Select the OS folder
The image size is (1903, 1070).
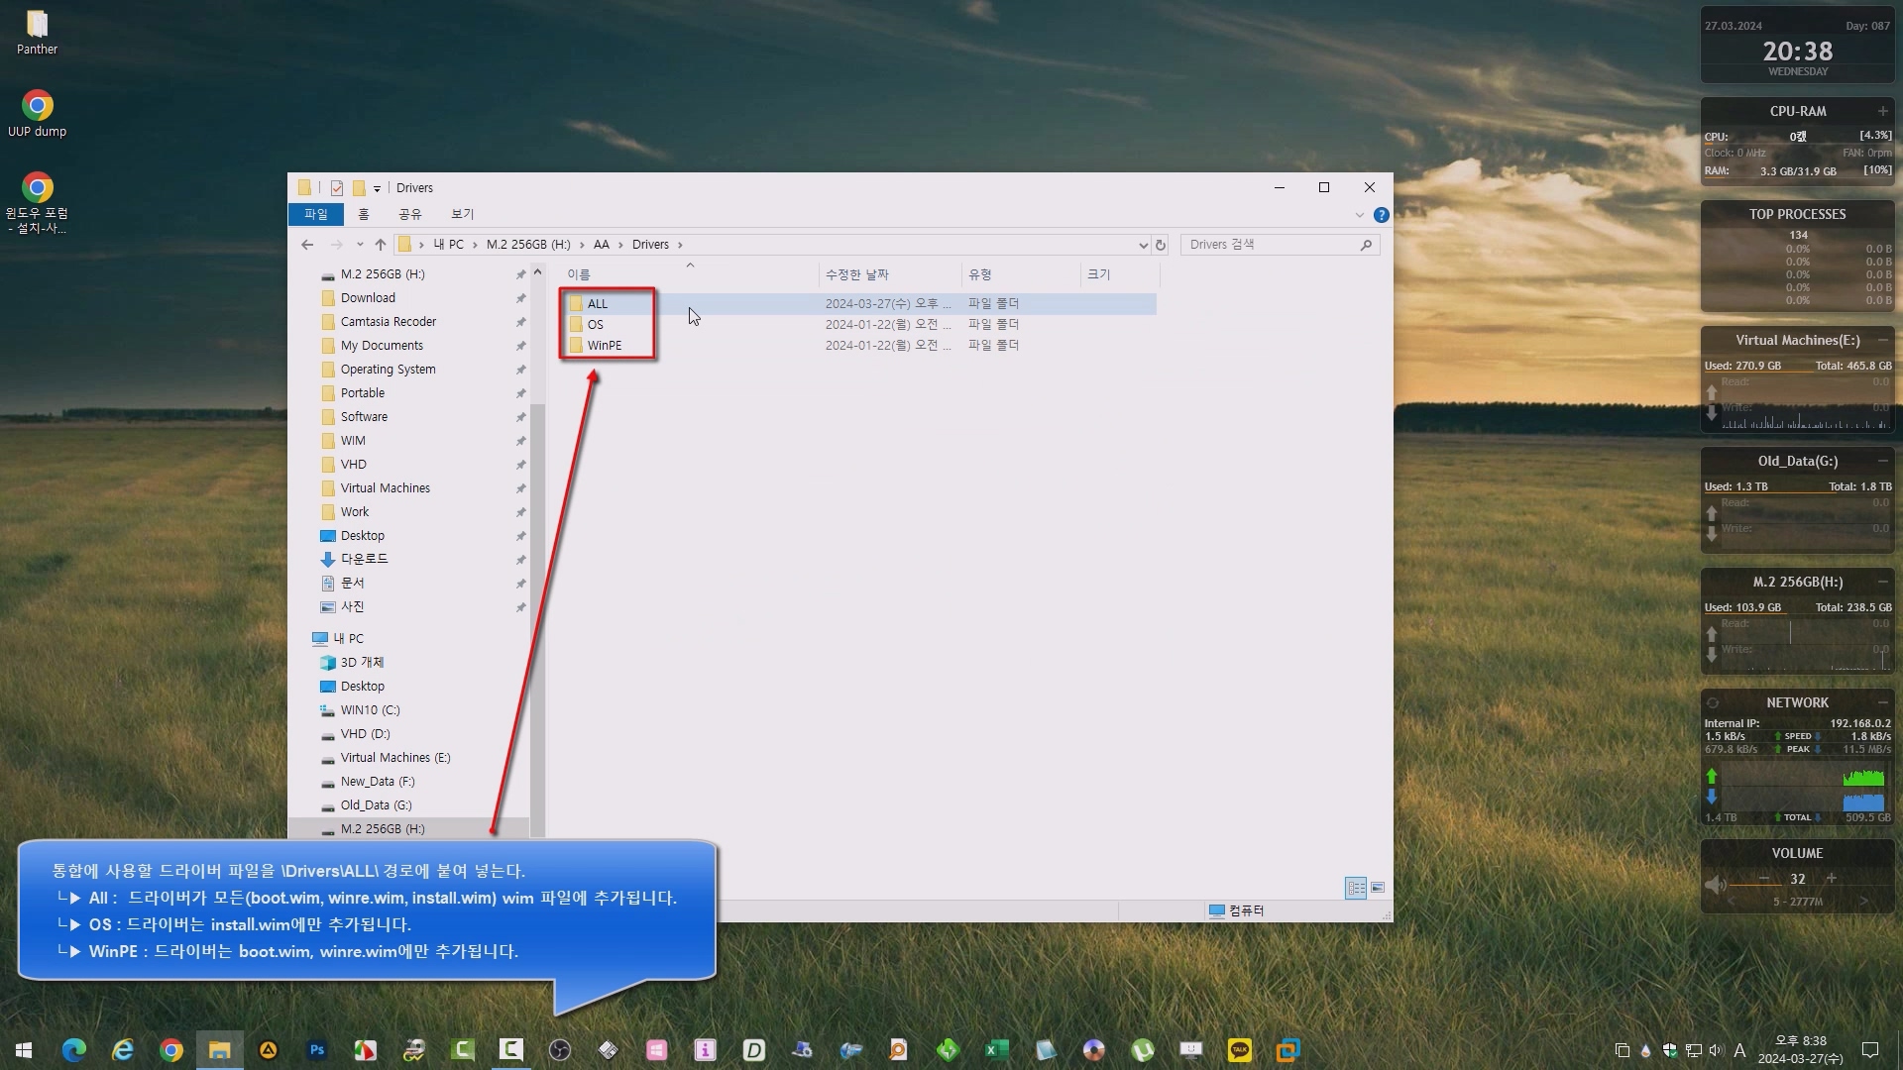coord(595,325)
